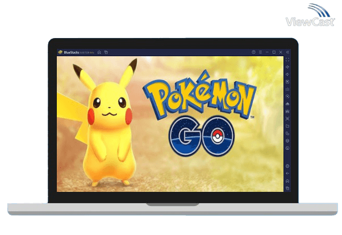The height and width of the screenshot is (235, 342).
Task: Enter fullscreen mode from side toolbar
Action: (x=287, y=60)
